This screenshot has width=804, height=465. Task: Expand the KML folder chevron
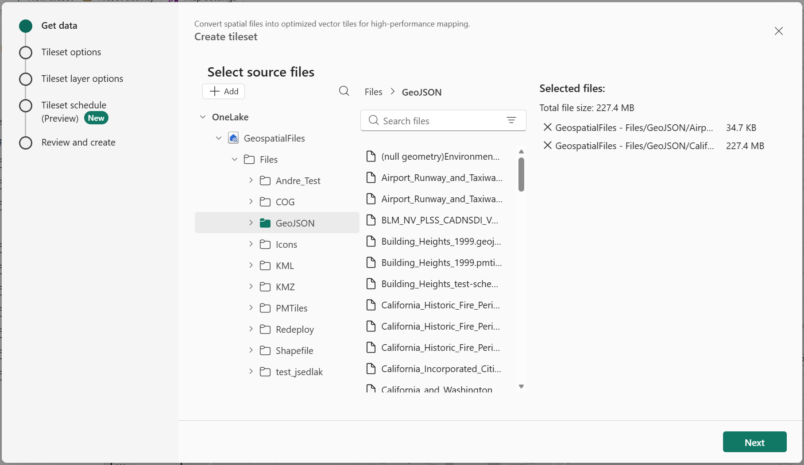[x=251, y=265]
